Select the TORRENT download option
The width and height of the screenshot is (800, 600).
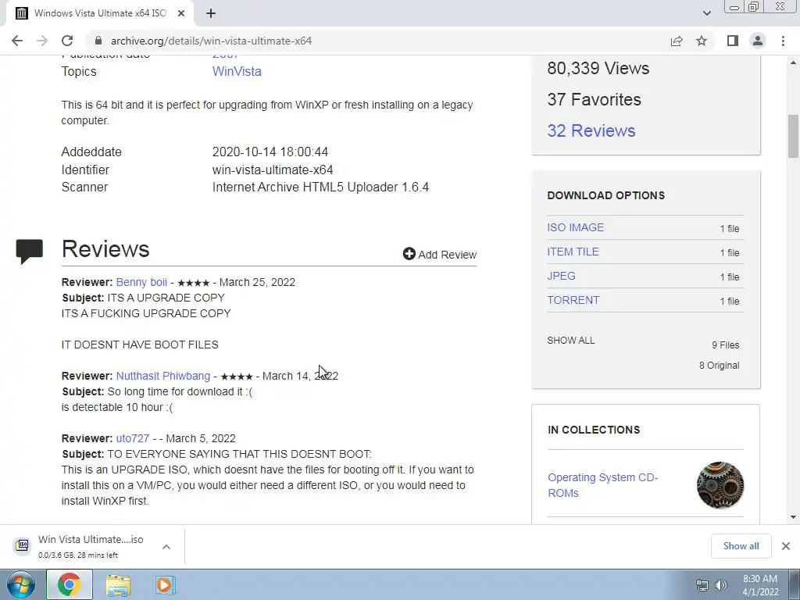coord(573,300)
